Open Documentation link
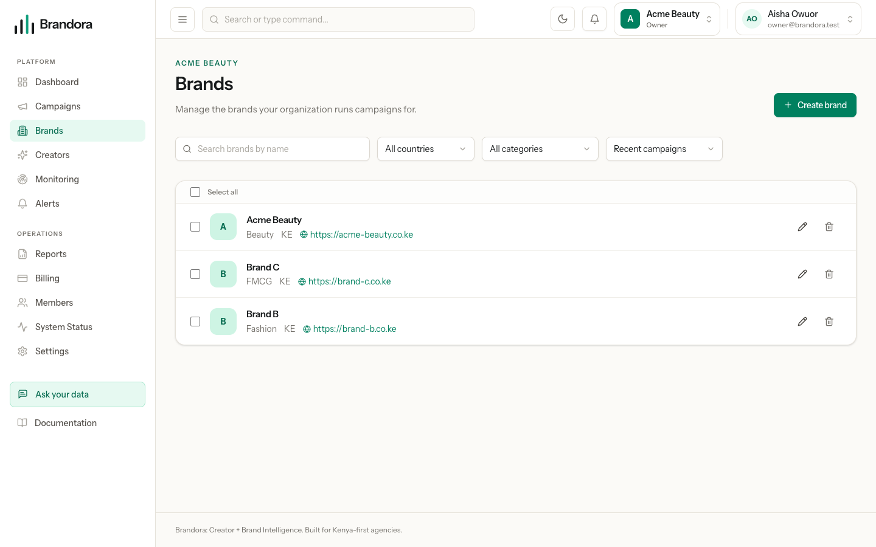The image size is (876, 547). 77,423
